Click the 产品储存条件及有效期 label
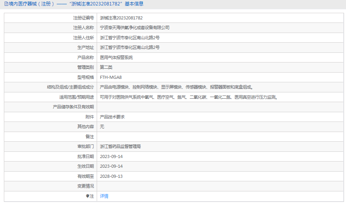The width and height of the screenshot is (346, 205). coord(73,107)
